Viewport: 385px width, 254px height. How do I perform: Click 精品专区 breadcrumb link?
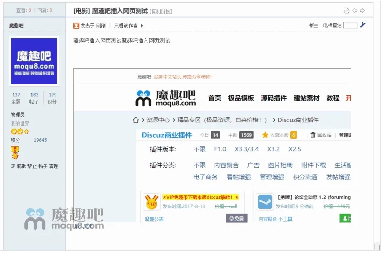point(189,120)
